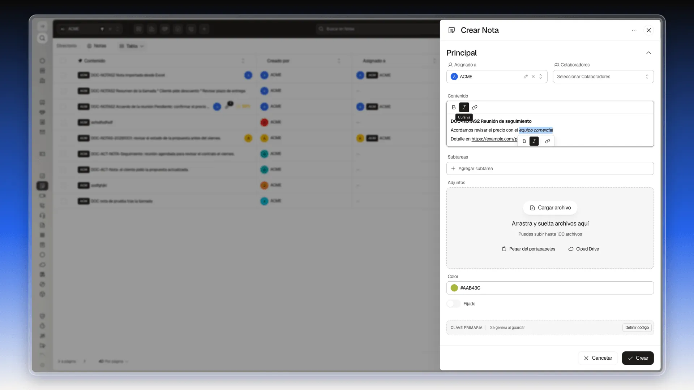Click the highlighted text equipo comercial
The width and height of the screenshot is (694, 390).
(536, 130)
